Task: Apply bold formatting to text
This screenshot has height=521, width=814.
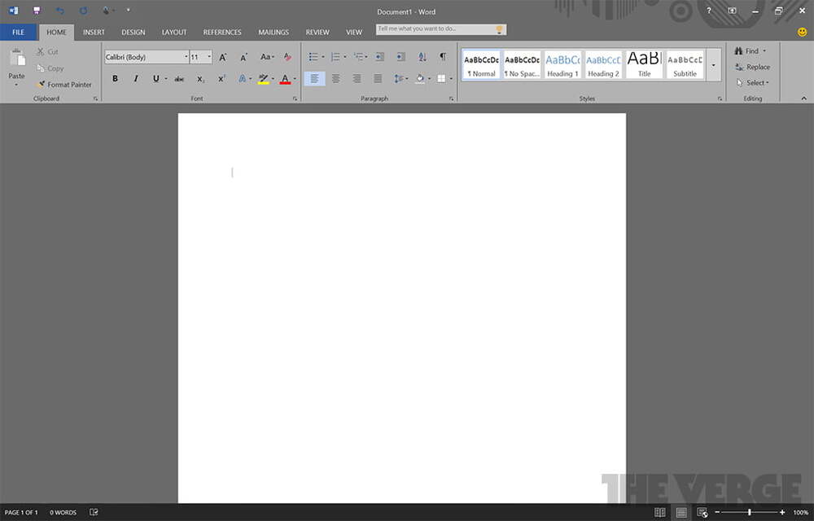Action: (115, 78)
